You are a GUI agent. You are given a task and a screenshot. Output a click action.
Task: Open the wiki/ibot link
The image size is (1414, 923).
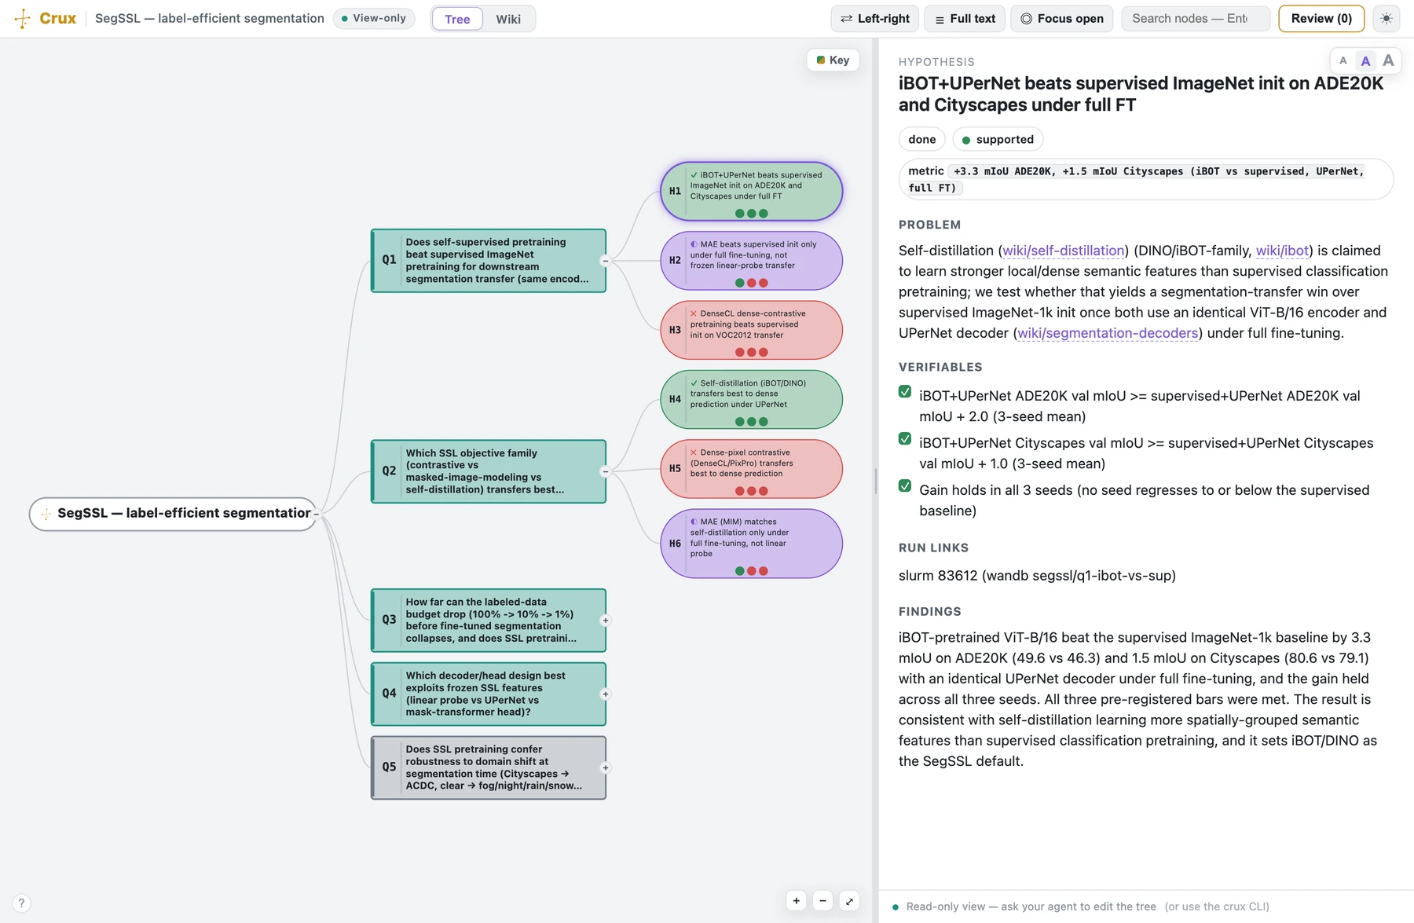(x=1282, y=251)
